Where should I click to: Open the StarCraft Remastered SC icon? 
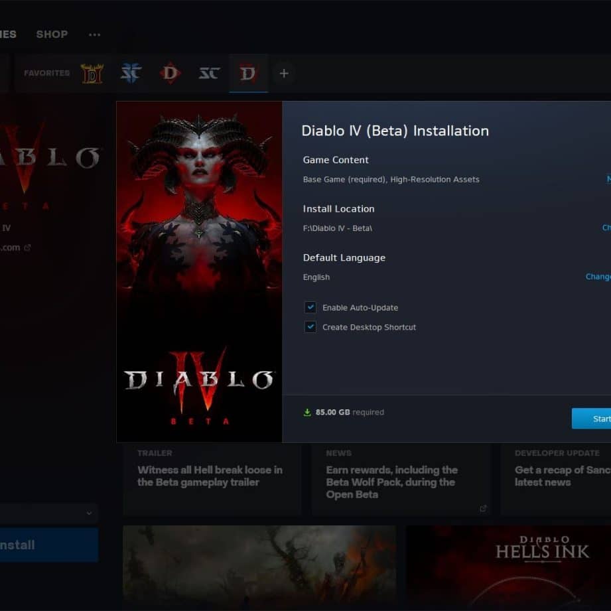(209, 73)
